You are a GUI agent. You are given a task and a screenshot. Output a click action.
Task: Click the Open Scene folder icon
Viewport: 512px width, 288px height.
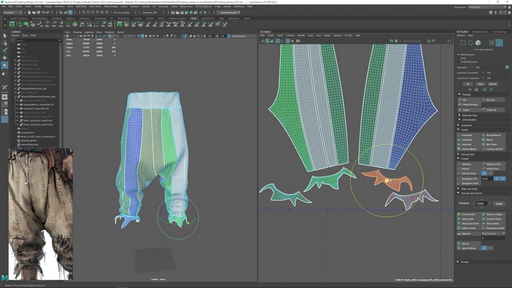point(34,12)
